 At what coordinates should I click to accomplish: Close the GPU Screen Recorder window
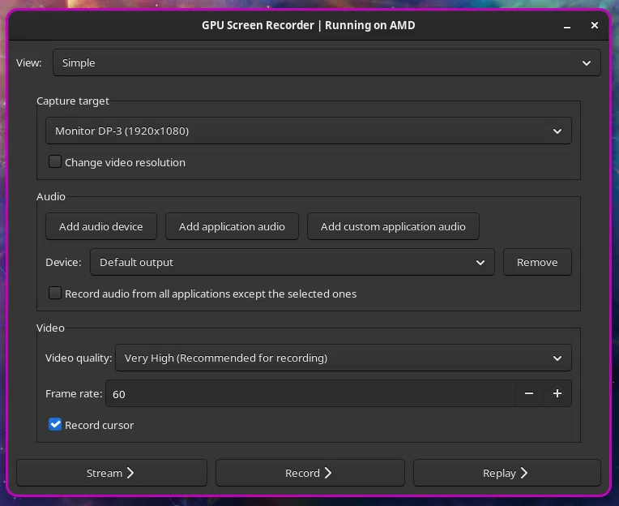[x=595, y=25]
